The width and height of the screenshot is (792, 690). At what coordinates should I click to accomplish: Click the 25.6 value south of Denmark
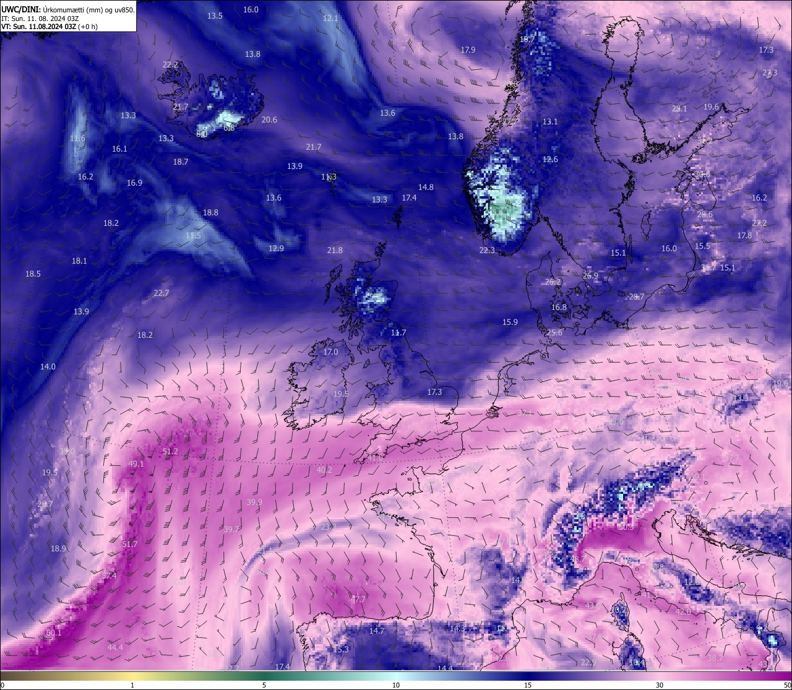pyautogui.click(x=554, y=333)
